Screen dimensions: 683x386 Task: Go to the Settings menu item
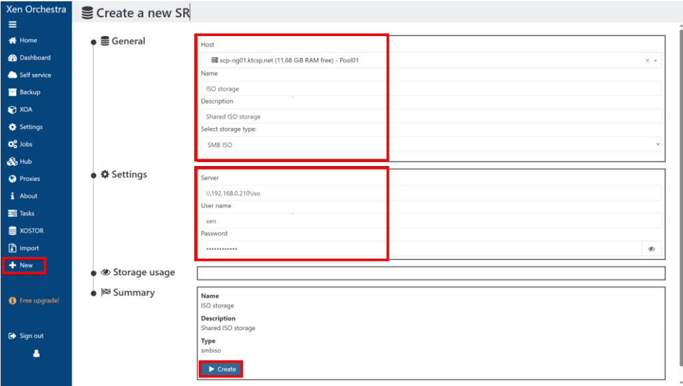(x=30, y=127)
